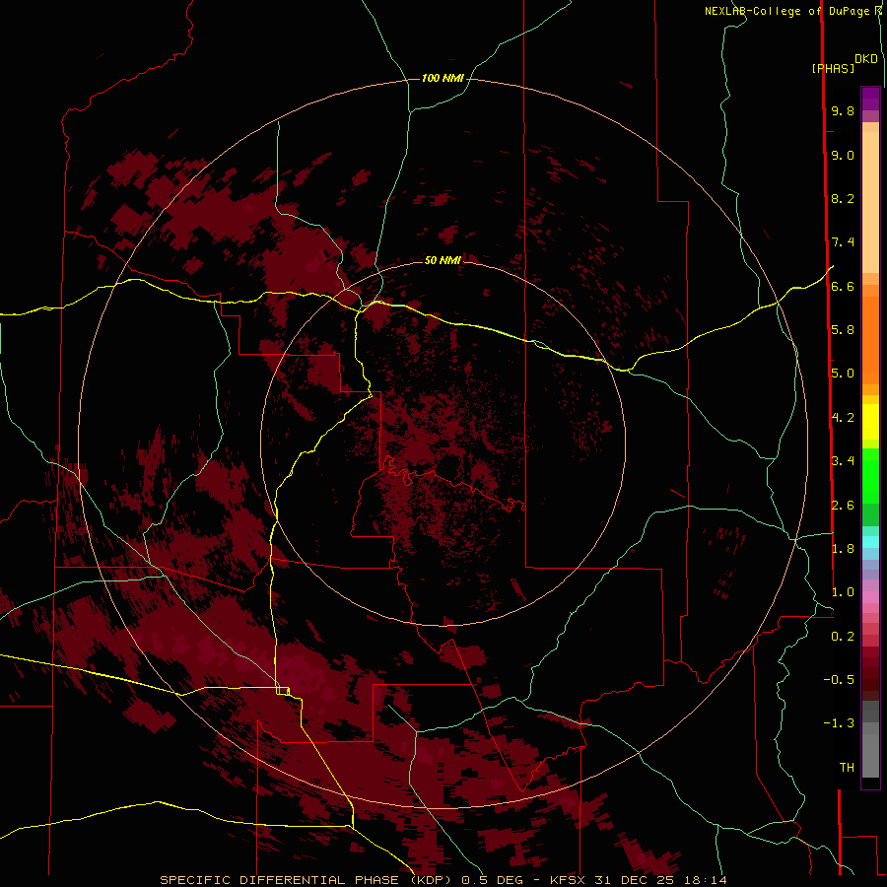Click the -0.5 scale value
887x887 pixels.
pos(839,680)
